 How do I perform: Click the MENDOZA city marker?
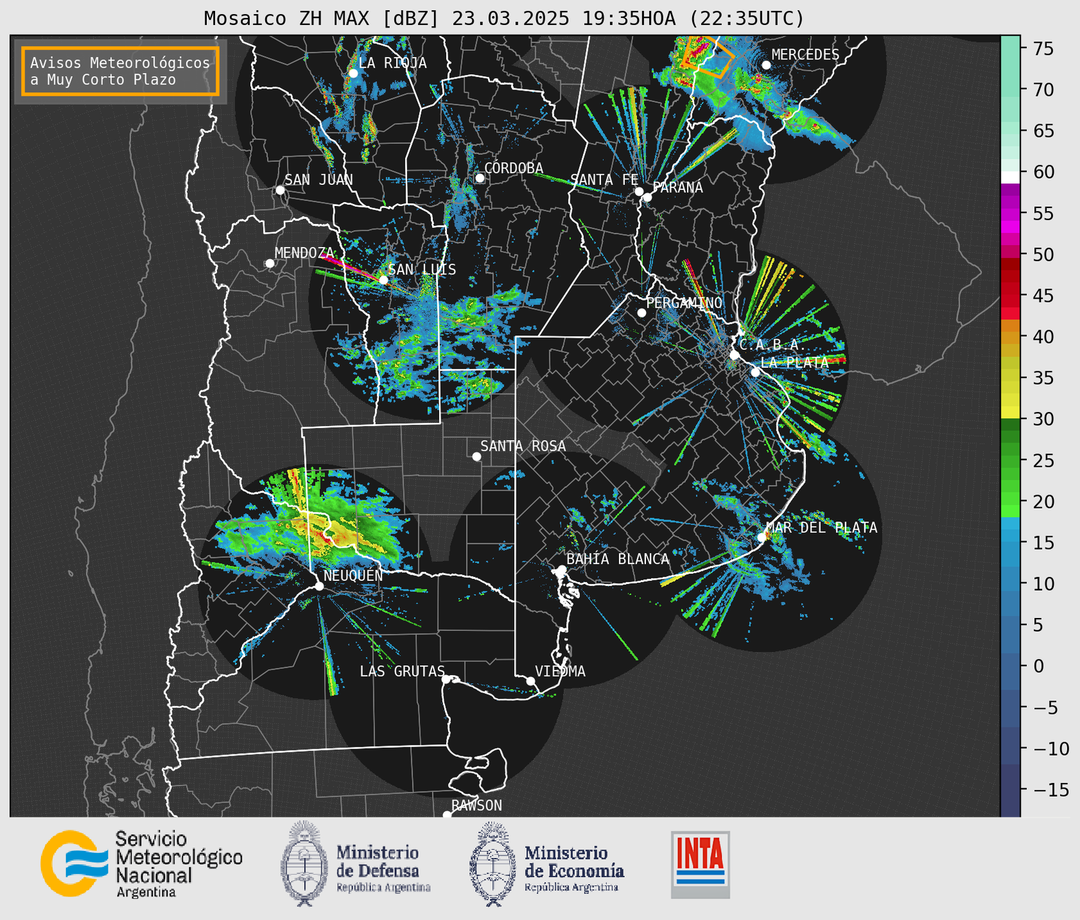tap(270, 264)
